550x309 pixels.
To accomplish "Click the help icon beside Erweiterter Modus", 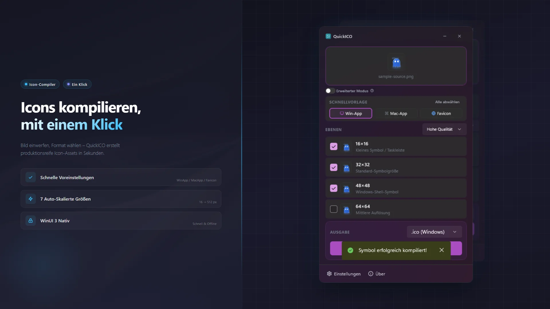I will point(372,91).
